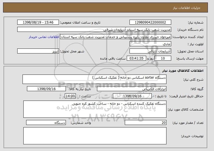Click the goods group field ابزارآلات الکتریکی

[x=132, y=89]
